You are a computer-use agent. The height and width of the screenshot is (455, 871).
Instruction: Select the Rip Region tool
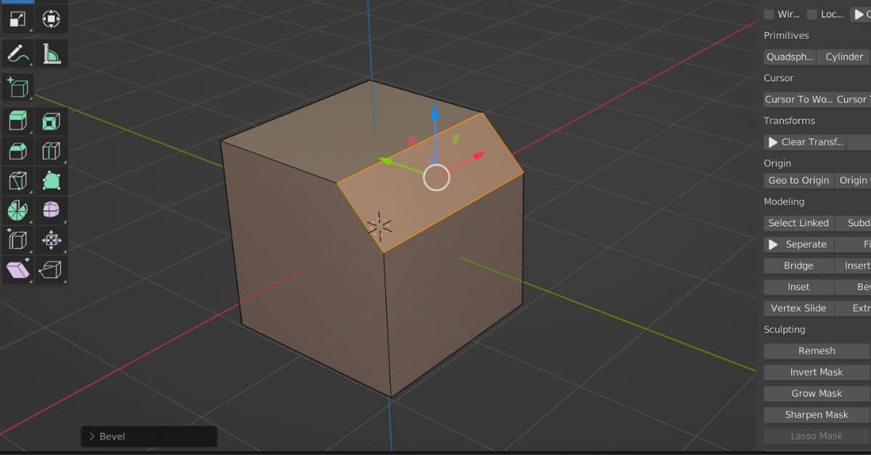point(51,270)
